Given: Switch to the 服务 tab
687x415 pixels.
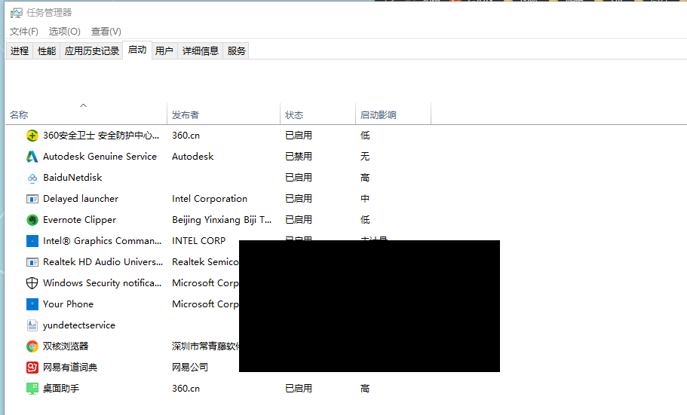Looking at the screenshot, I should pyautogui.click(x=236, y=50).
